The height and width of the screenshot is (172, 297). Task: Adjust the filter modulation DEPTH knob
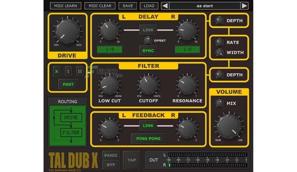(219, 75)
